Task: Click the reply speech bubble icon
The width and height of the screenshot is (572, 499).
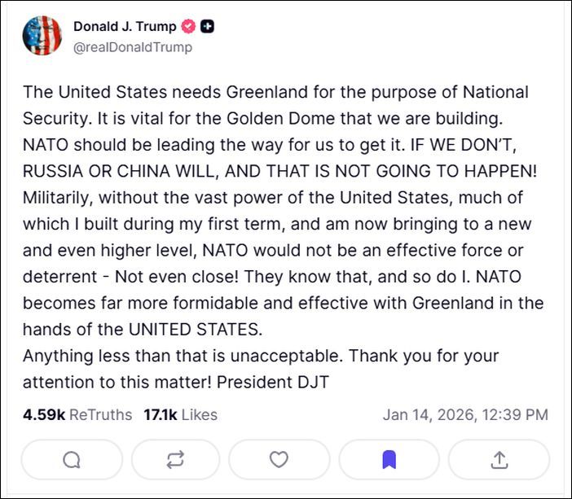Action: click(72, 460)
